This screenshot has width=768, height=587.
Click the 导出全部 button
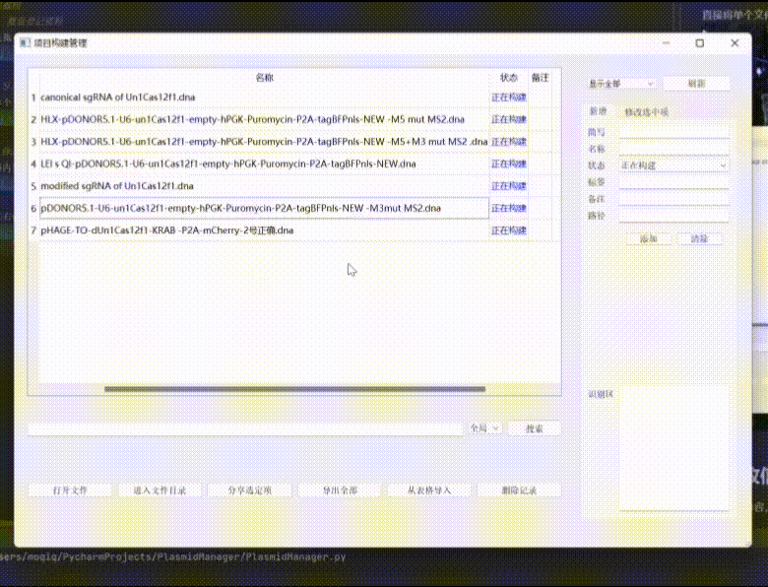[x=340, y=489]
